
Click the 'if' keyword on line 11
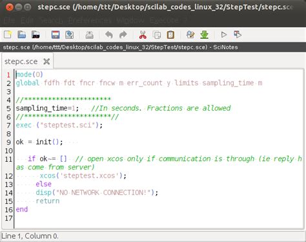(32, 159)
